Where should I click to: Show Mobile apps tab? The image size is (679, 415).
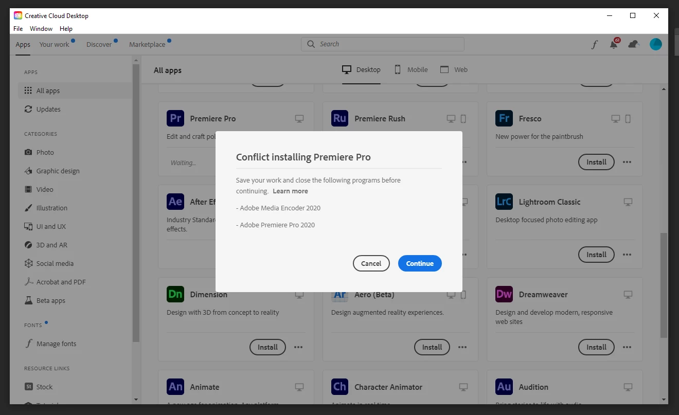(410, 70)
